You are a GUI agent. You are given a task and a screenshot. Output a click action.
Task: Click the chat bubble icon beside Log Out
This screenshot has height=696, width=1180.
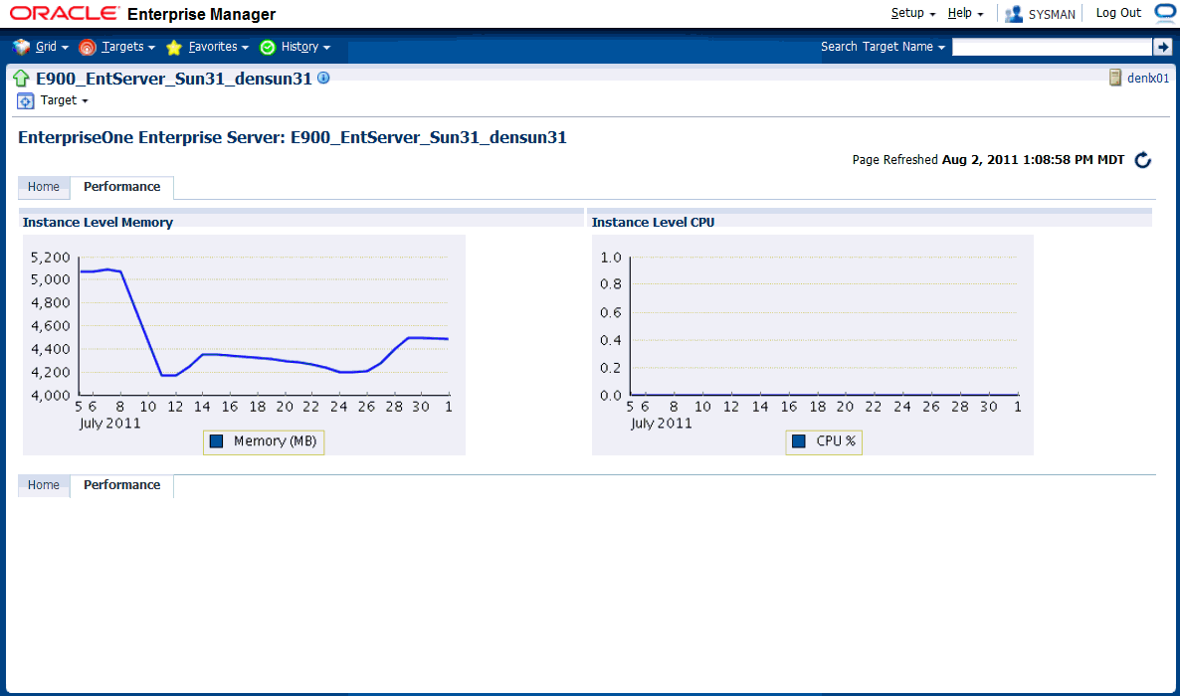pyautogui.click(x=1164, y=13)
